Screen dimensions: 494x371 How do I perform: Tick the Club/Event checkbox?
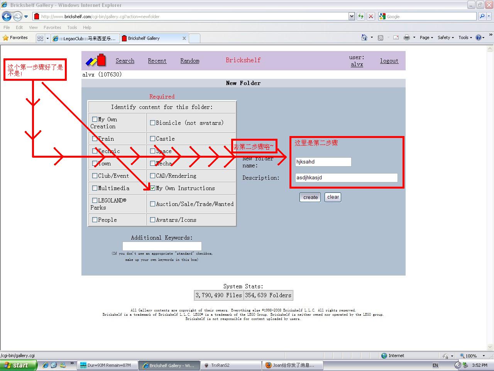(95, 176)
